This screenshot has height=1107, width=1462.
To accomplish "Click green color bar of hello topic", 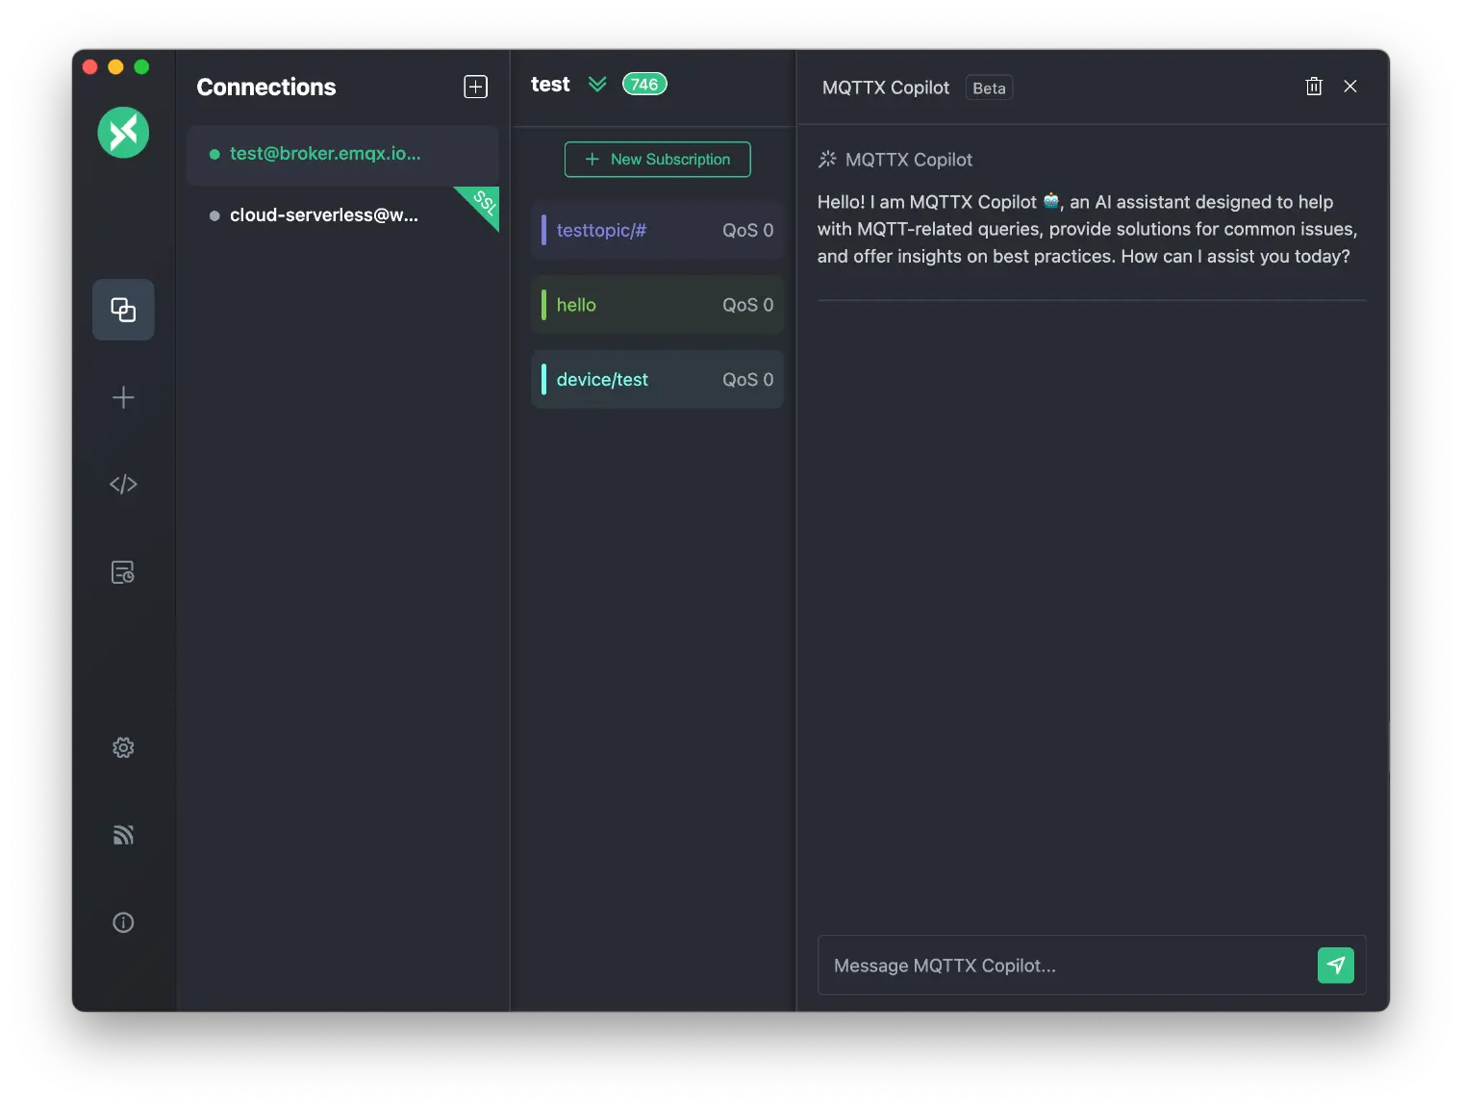I will [x=544, y=305].
